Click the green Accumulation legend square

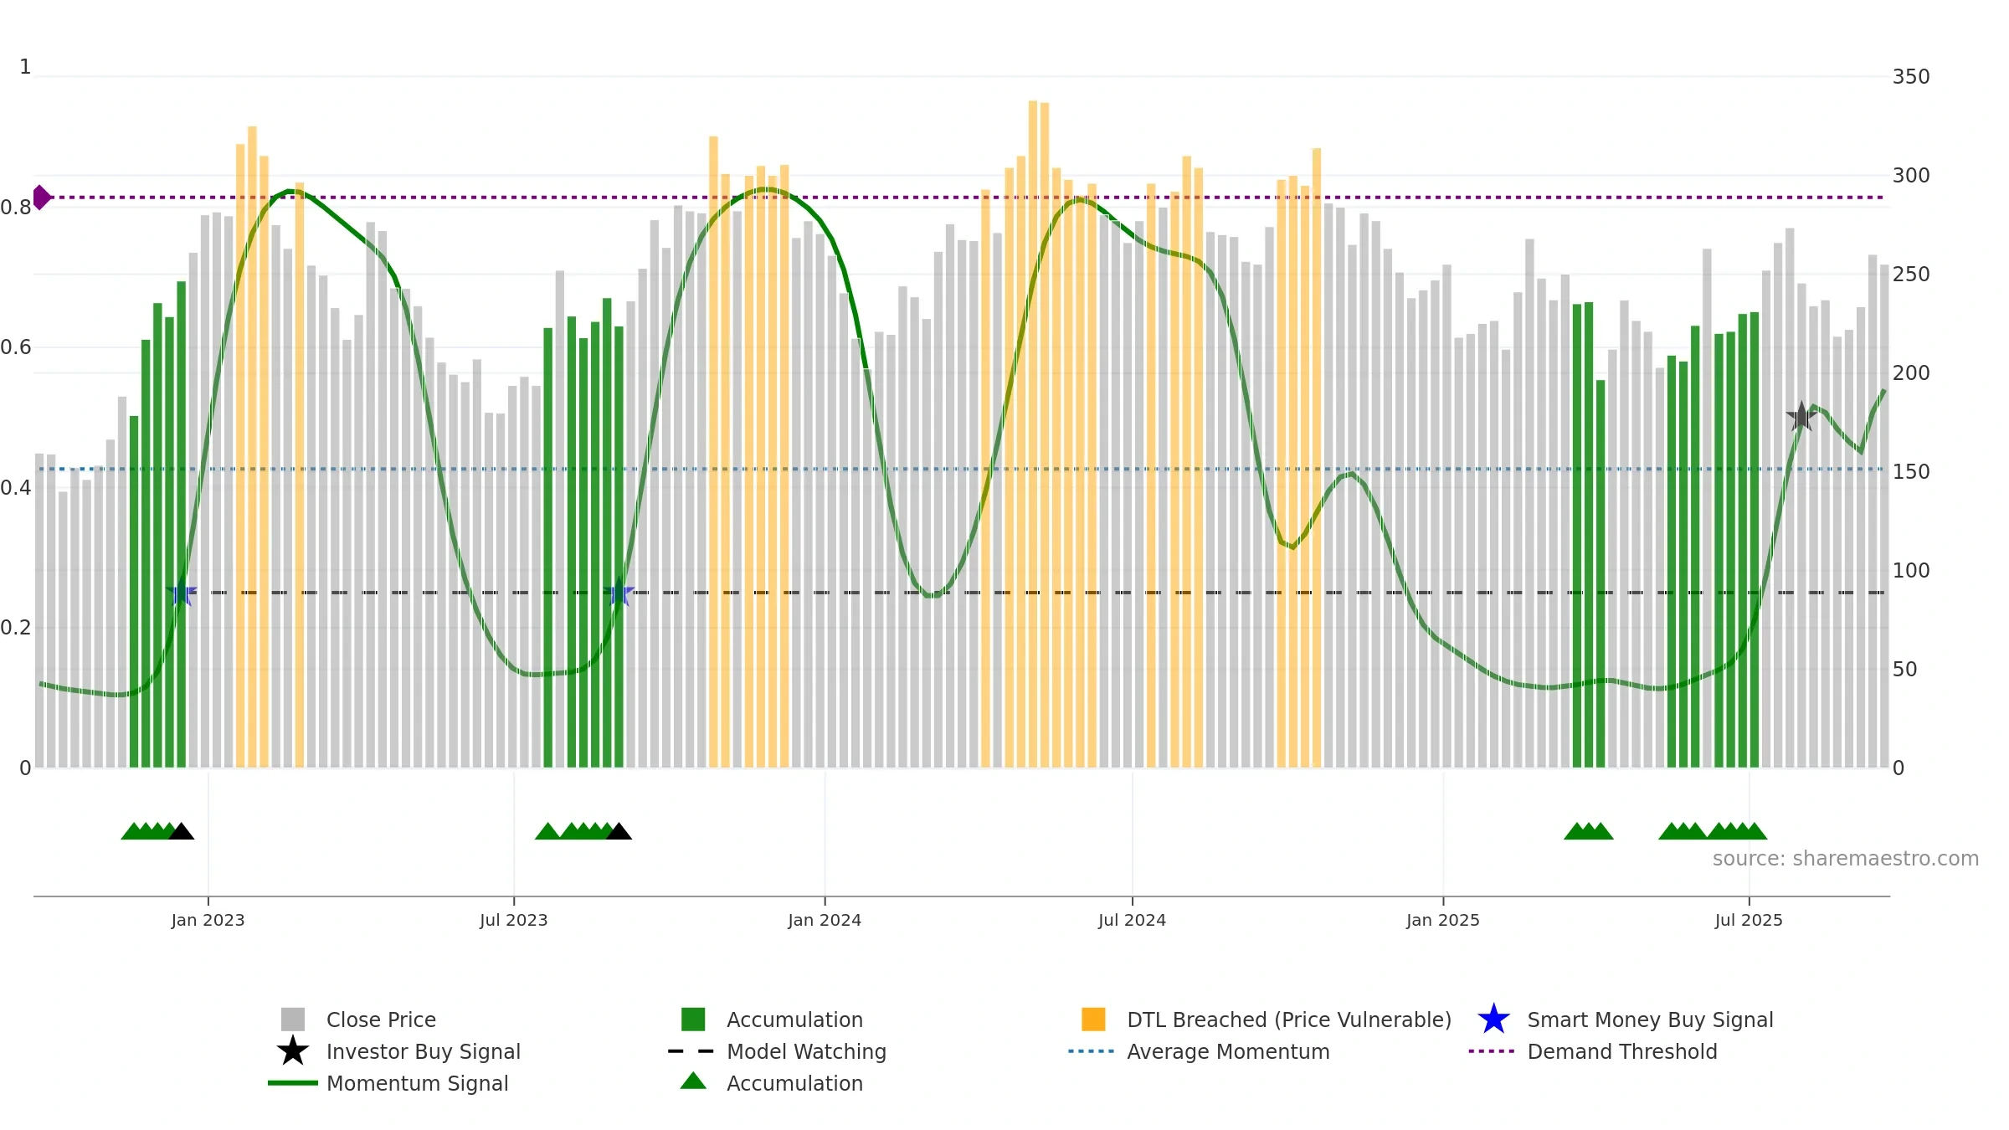click(x=693, y=1020)
